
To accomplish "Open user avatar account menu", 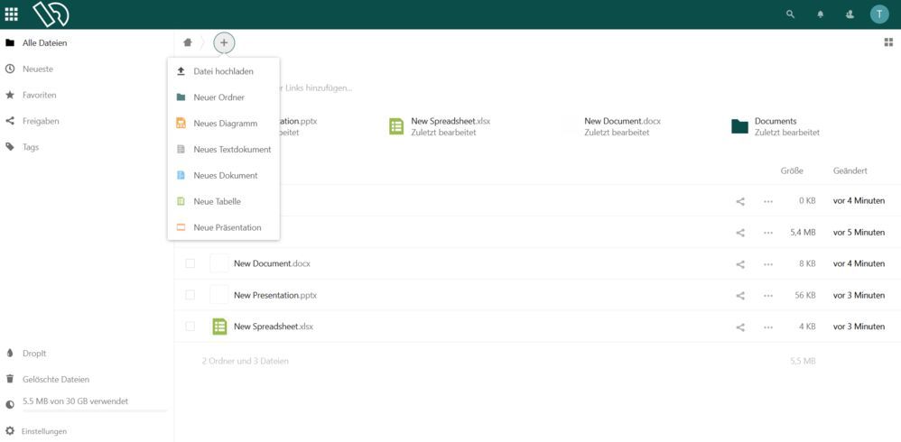I will (879, 14).
